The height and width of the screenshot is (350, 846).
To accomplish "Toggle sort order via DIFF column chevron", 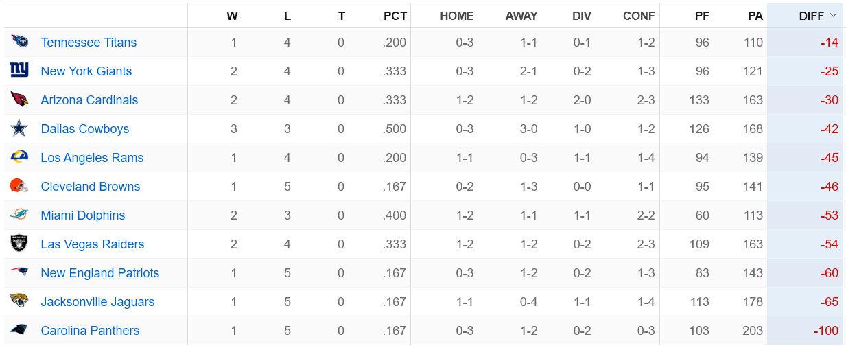I will click(x=834, y=16).
